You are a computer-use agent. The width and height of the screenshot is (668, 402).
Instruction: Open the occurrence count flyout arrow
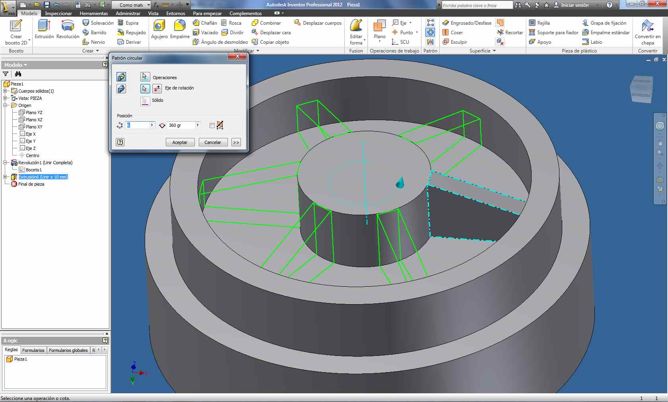(152, 125)
